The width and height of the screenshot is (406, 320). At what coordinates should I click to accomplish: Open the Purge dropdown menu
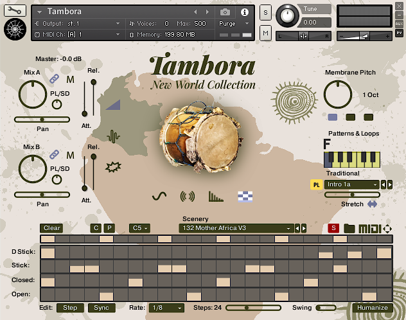click(234, 24)
